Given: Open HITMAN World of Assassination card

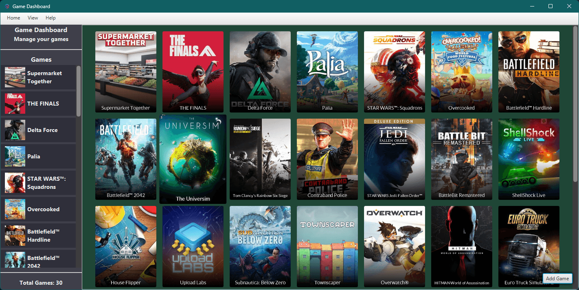Looking at the screenshot, I should (462, 247).
